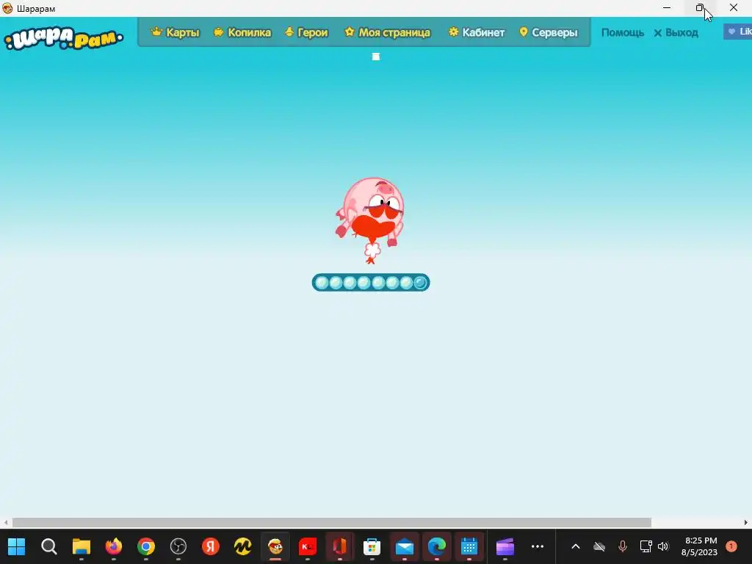The height and width of the screenshot is (564, 752).
Task: Open network settings tray icon
Action: tap(646, 546)
